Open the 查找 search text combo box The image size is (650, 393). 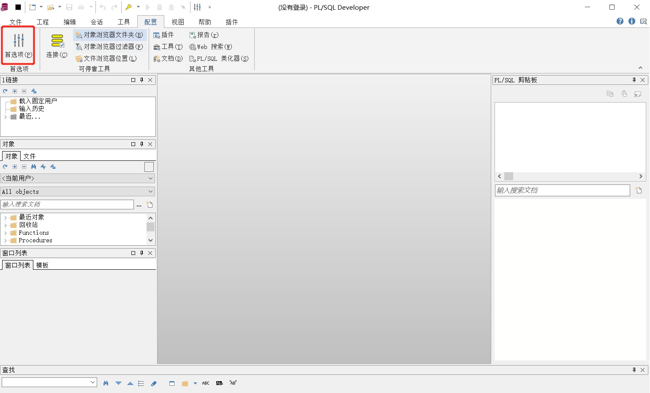[x=49, y=382]
